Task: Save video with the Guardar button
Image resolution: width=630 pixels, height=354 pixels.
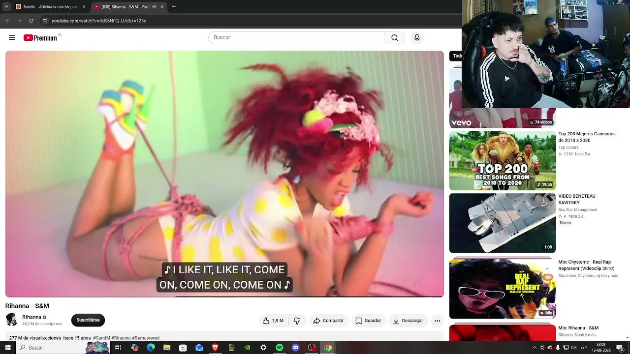Action: [368, 321]
